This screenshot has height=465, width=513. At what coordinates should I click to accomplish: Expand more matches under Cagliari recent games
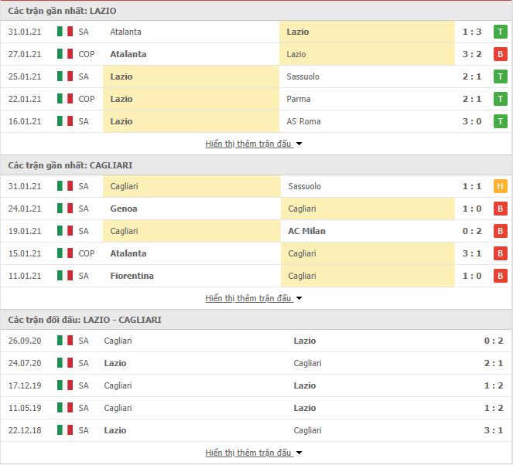pyautogui.click(x=253, y=298)
